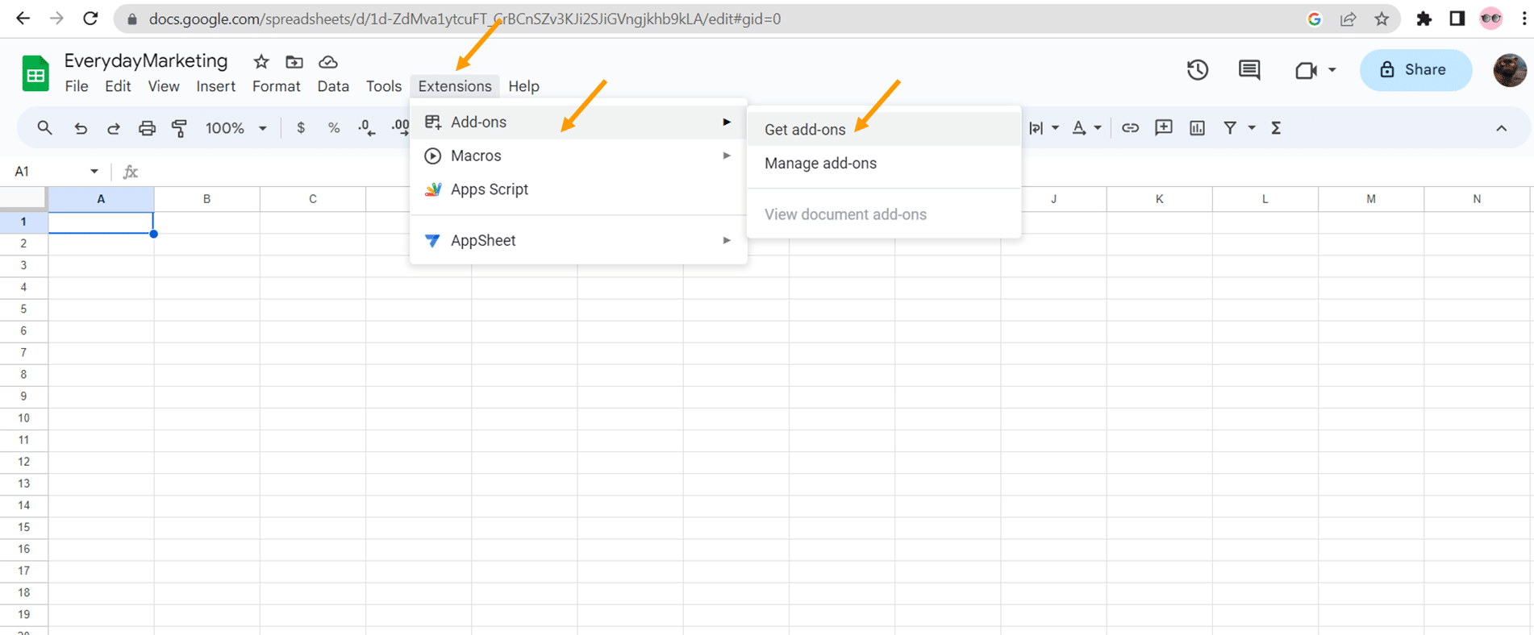The image size is (1534, 635).
Task: Select column M header
Action: point(1370,199)
